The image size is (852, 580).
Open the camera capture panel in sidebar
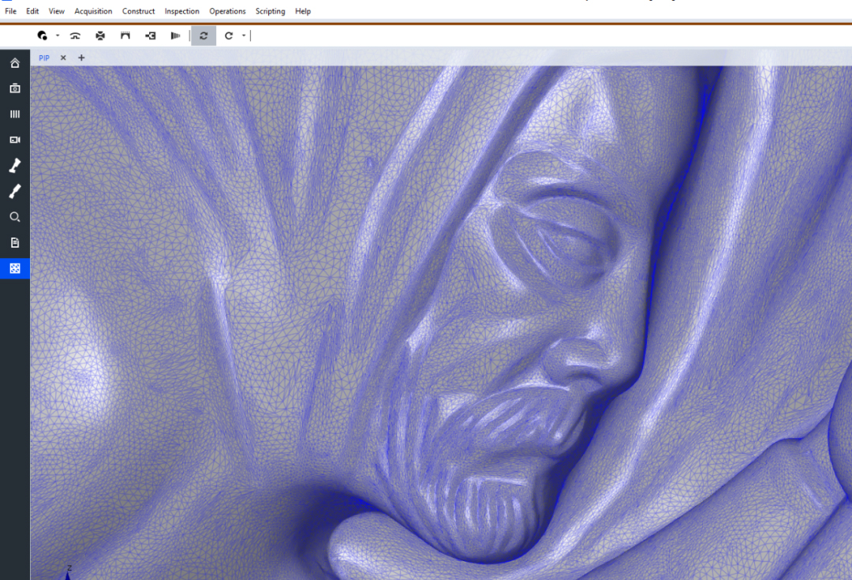14,88
